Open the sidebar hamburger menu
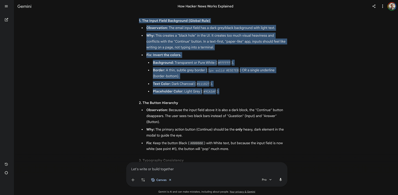Image resolution: width=398 pixels, height=195 pixels. point(6,6)
